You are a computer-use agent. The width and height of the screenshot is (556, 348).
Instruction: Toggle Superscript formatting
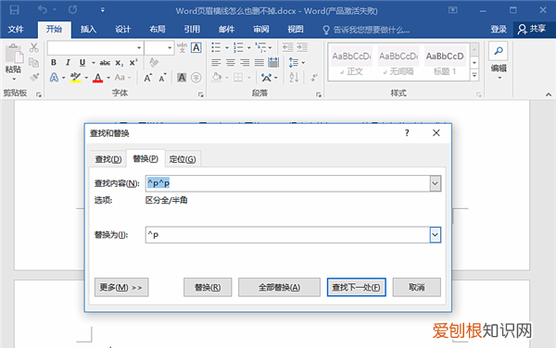coord(133,63)
